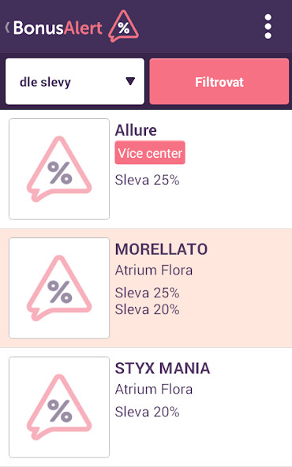Tap Atrium Flora under MORELLATO

pyautogui.click(x=154, y=270)
